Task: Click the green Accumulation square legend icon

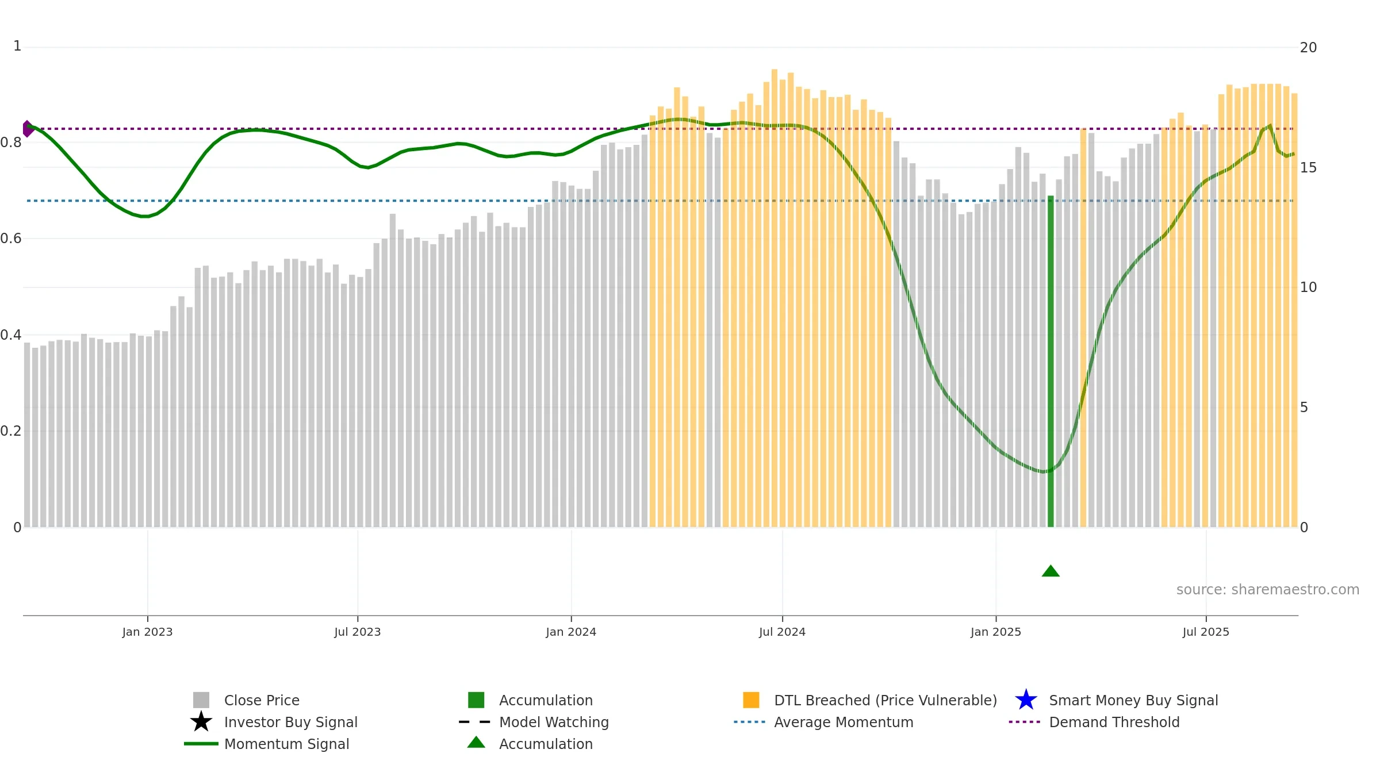Action: 476,700
